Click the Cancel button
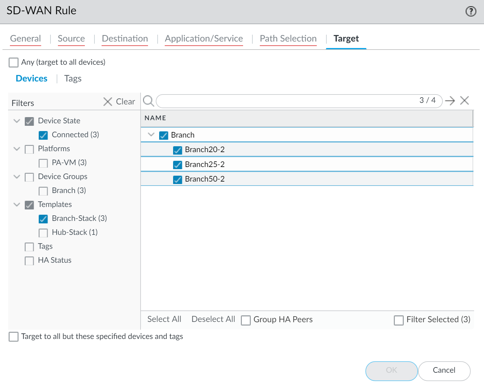The image size is (484, 391). 444,371
